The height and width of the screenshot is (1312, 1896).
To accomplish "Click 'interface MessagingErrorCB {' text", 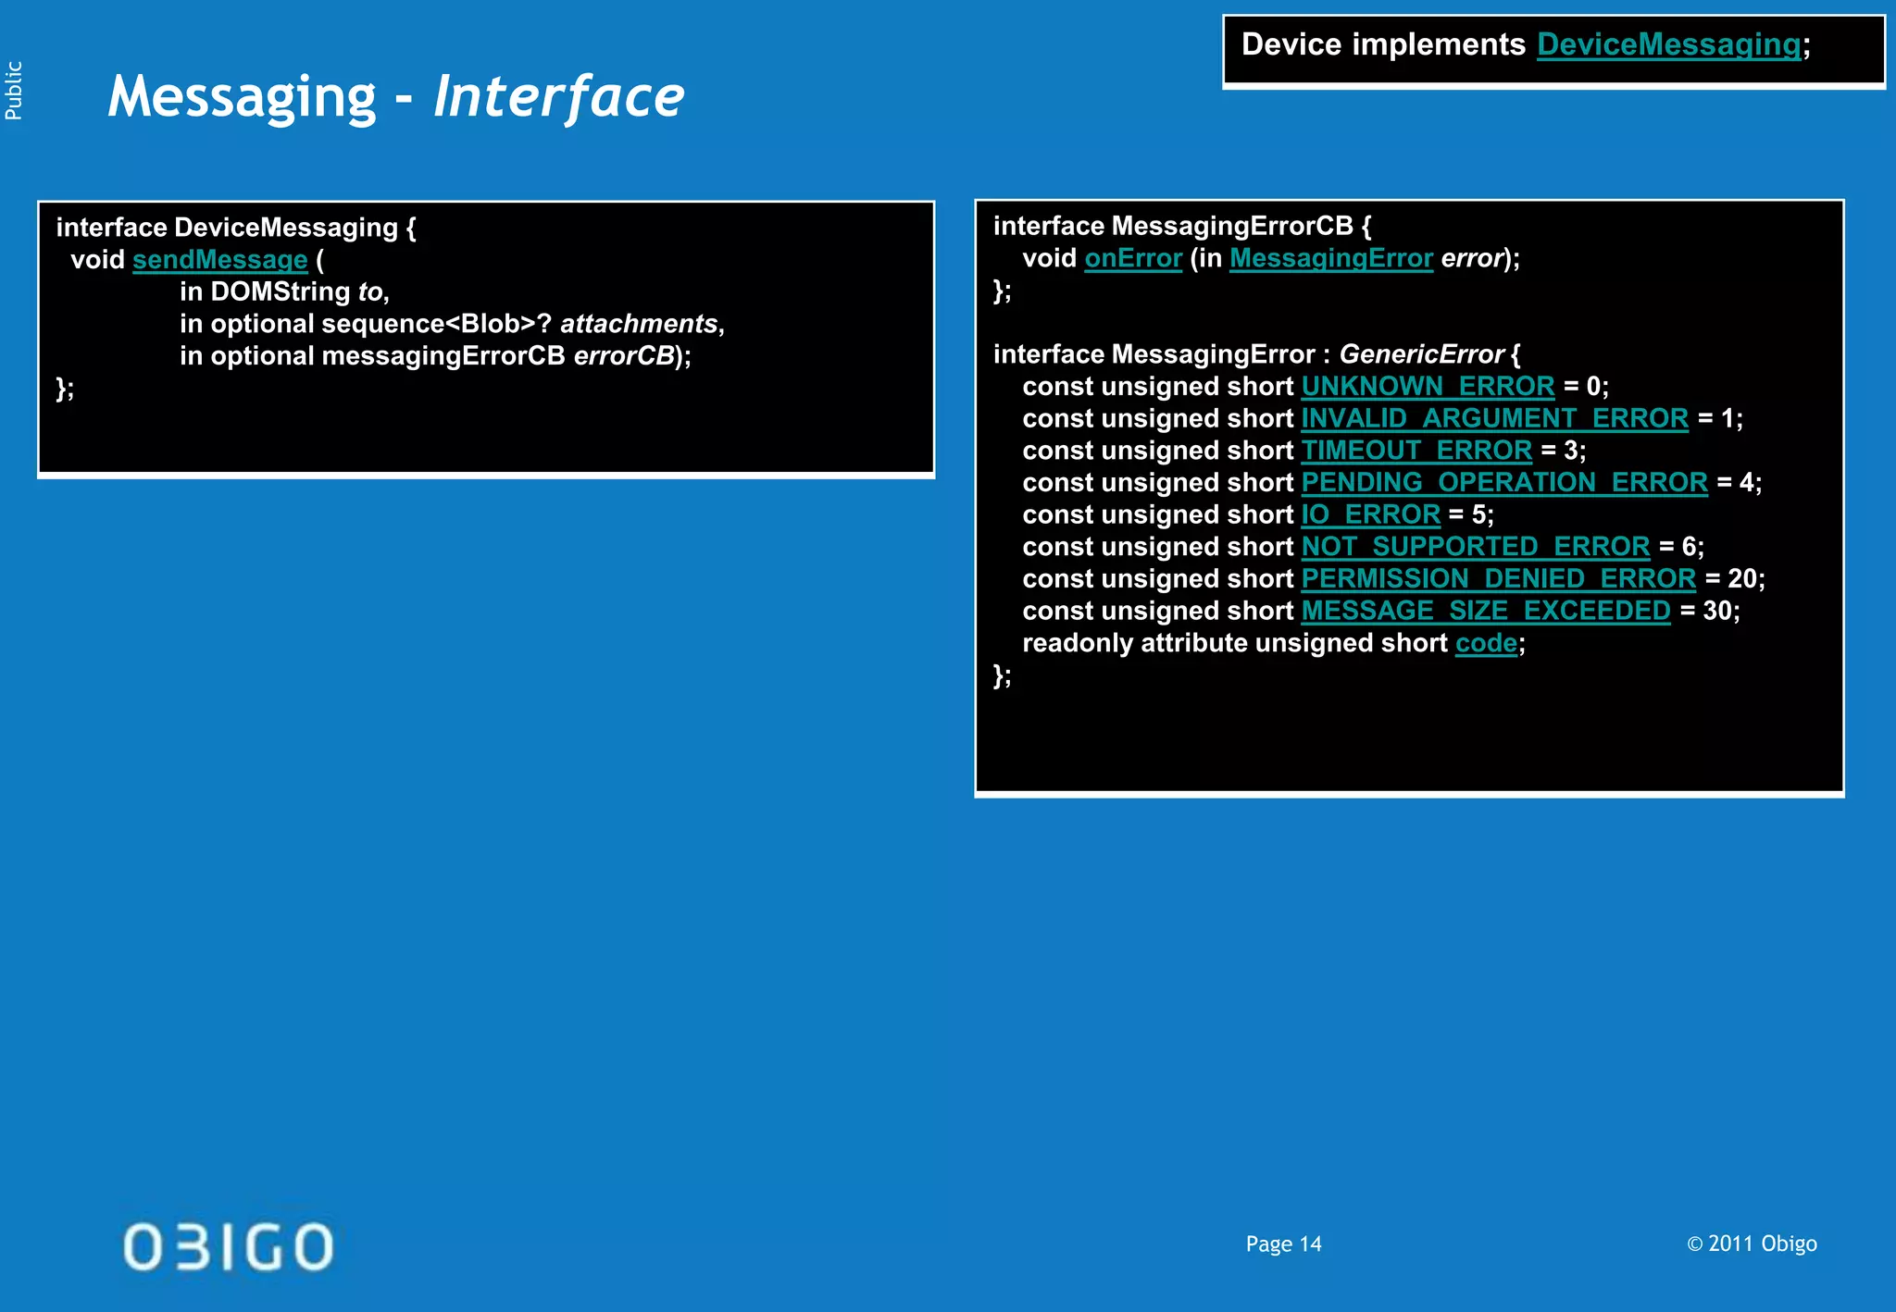I will 1182,226.
